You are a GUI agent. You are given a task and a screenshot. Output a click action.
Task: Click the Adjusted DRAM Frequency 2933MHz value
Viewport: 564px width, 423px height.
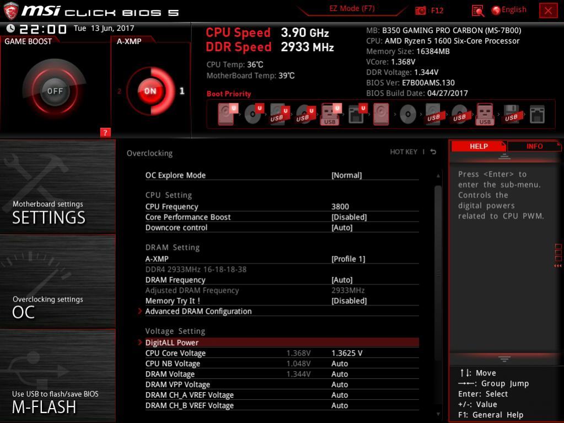pyautogui.click(x=348, y=290)
